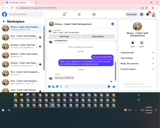Click the conversation list scrollbar
Image resolution: width=160 pixels, height=128 pixels.
[x=44, y=48]
